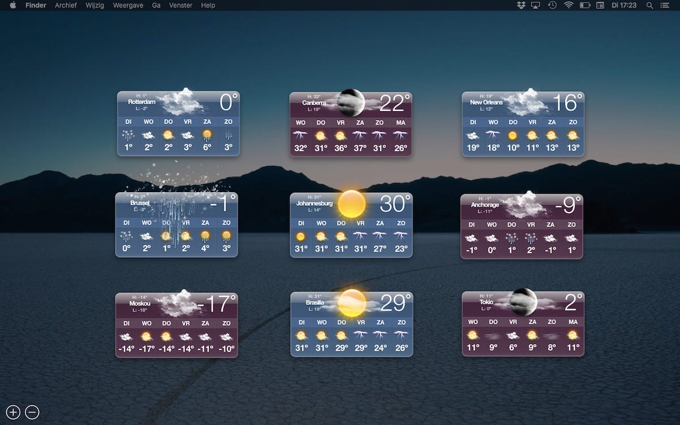Click the Brussel city name

(x=140, y=203)
